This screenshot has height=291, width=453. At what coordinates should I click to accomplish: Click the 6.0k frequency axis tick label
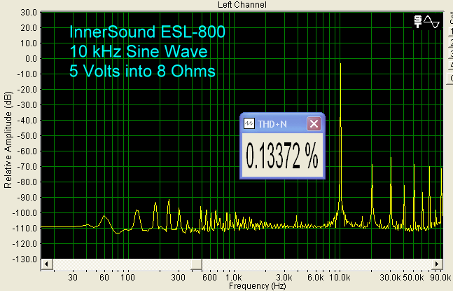316,278
